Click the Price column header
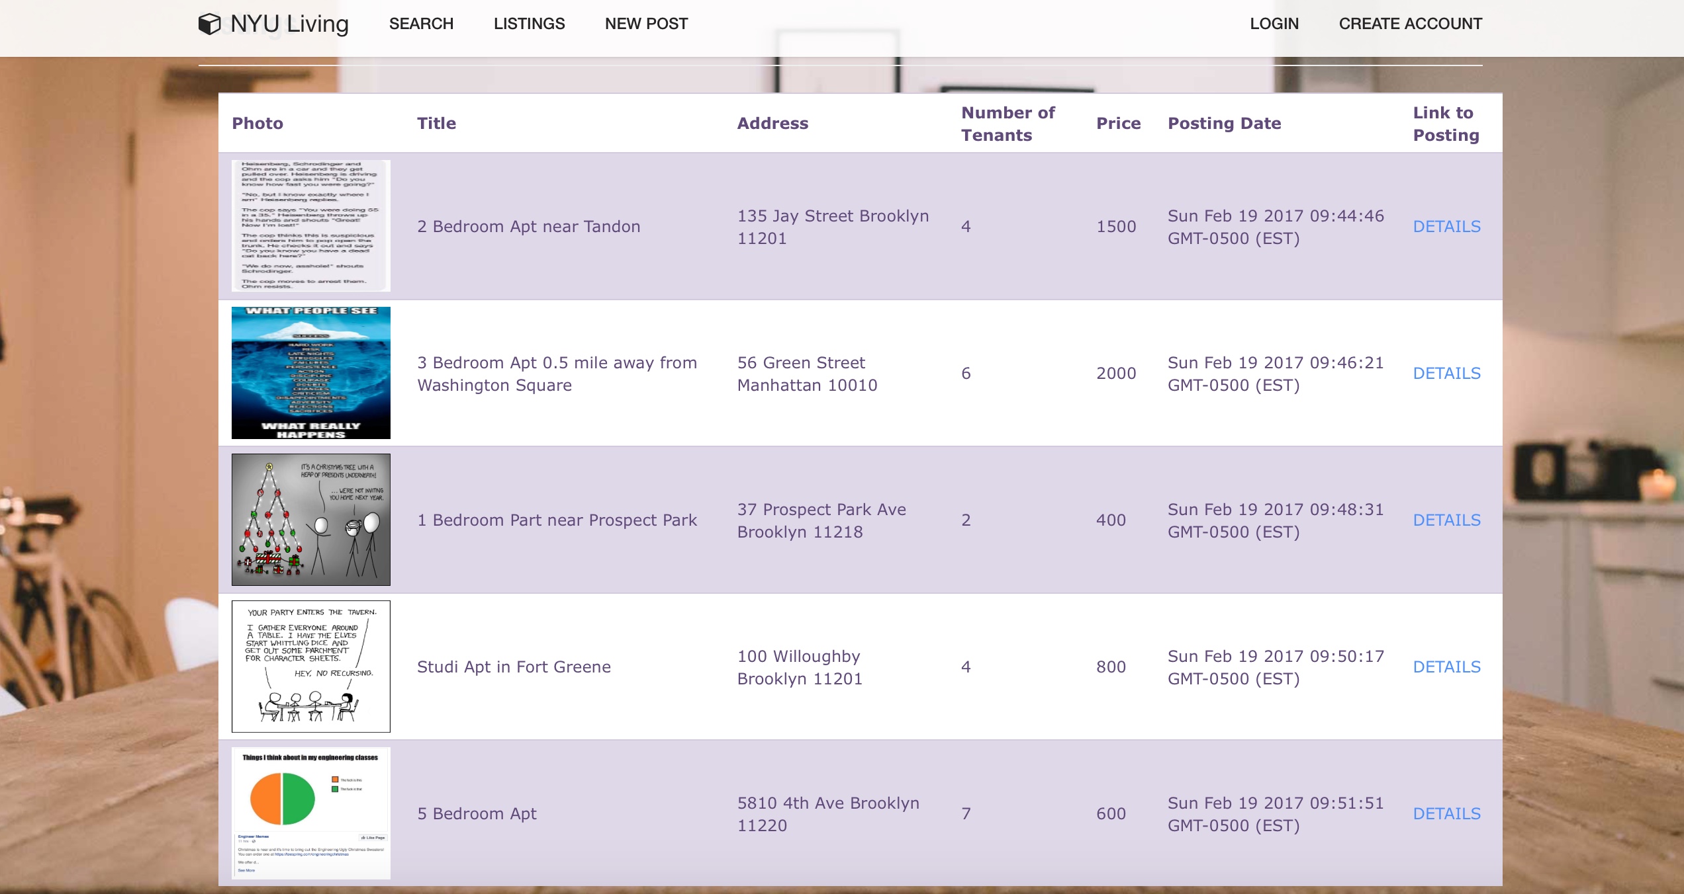Image resolution: width=1684 pixels, height=894 pixels. coord(1118,124)
